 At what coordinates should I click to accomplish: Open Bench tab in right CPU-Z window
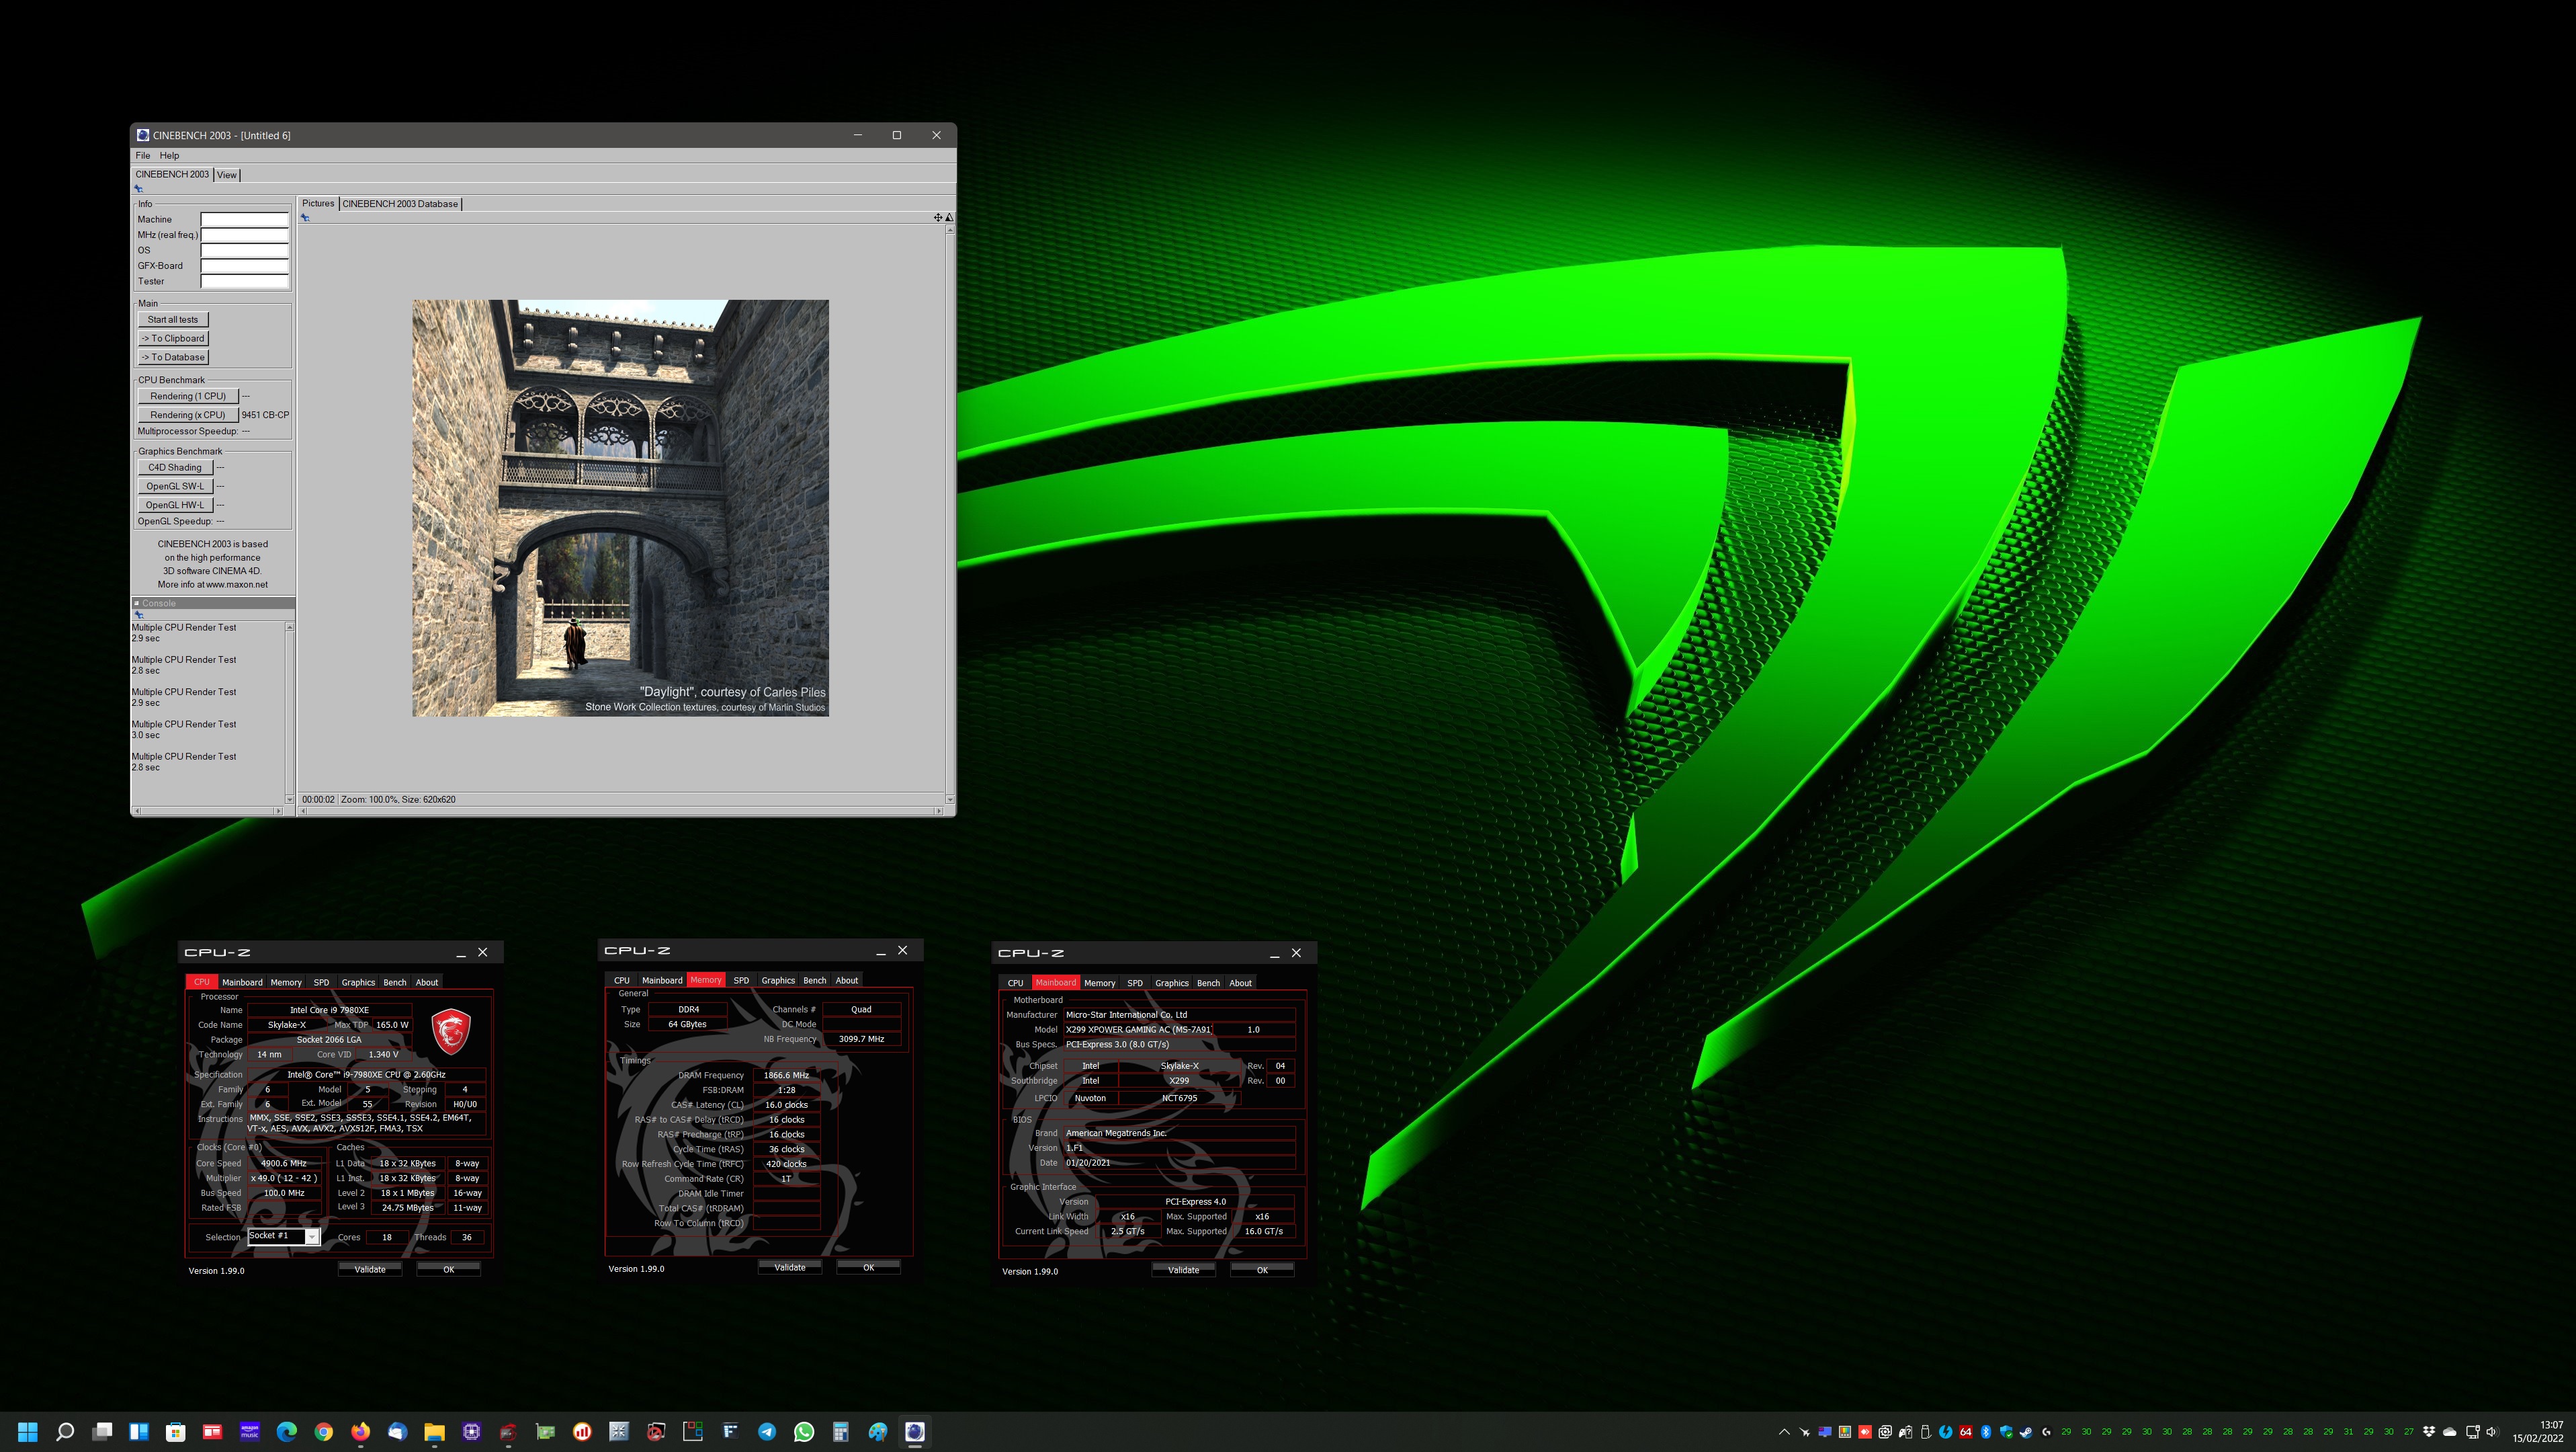1208,983
